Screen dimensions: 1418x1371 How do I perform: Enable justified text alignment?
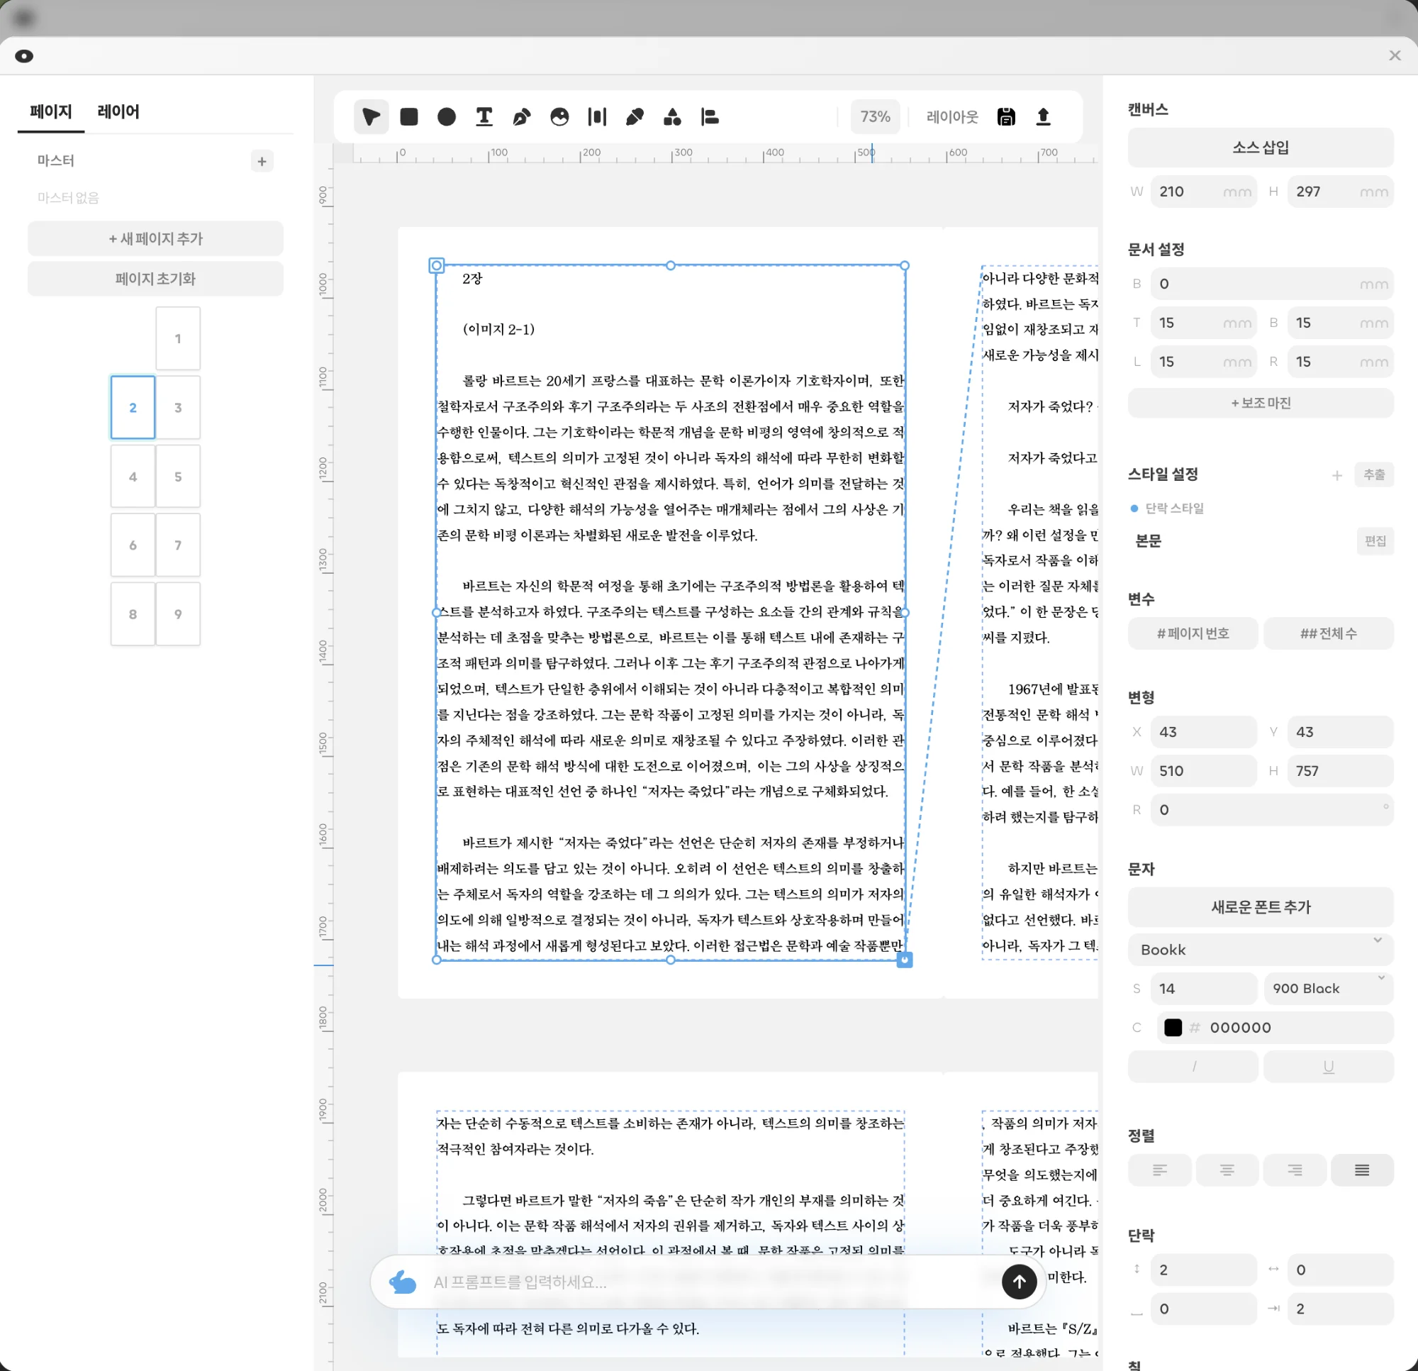coord(1361,1170)
